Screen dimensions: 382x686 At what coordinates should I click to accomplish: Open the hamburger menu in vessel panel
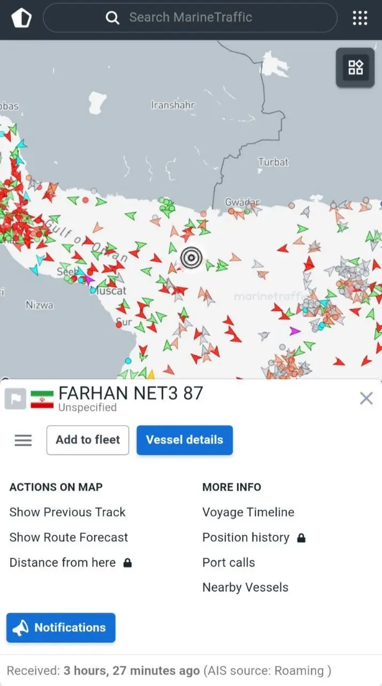click(23, 441)
